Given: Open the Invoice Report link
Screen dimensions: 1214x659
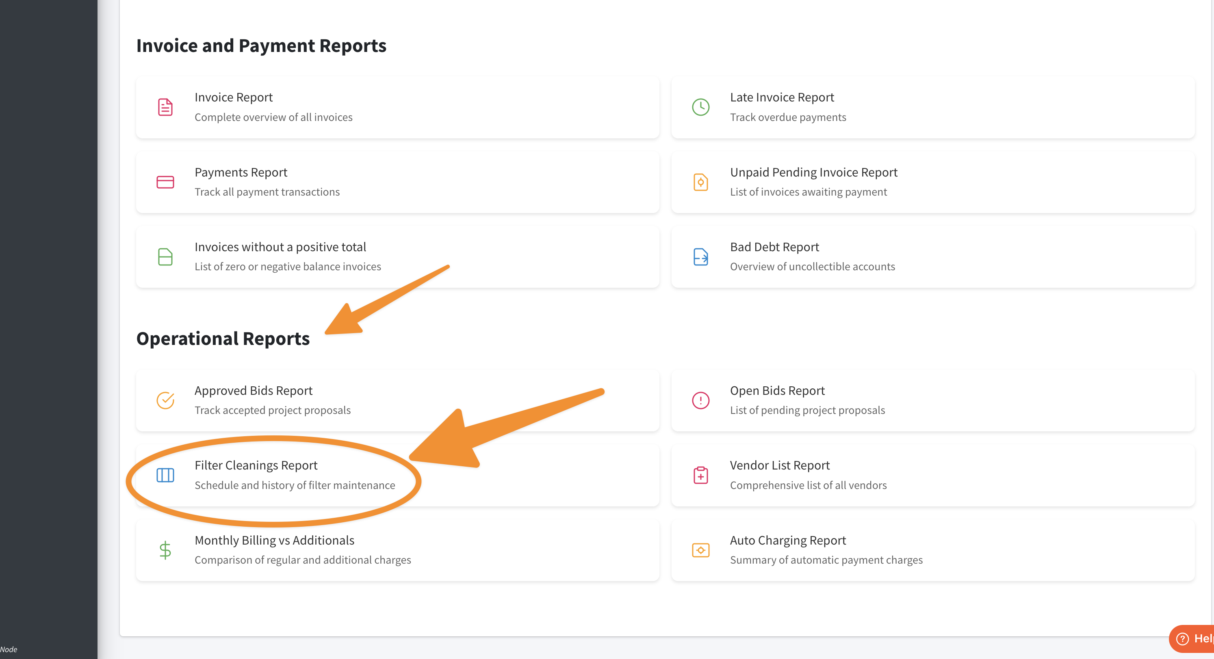Looking at the screenshot, I should (234, 97).
